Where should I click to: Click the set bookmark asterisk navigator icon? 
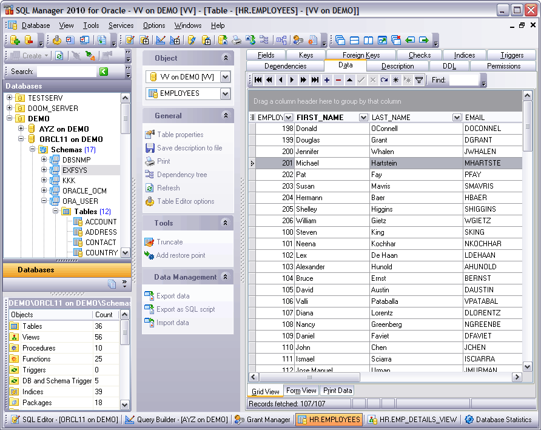(x=396, y=80)
